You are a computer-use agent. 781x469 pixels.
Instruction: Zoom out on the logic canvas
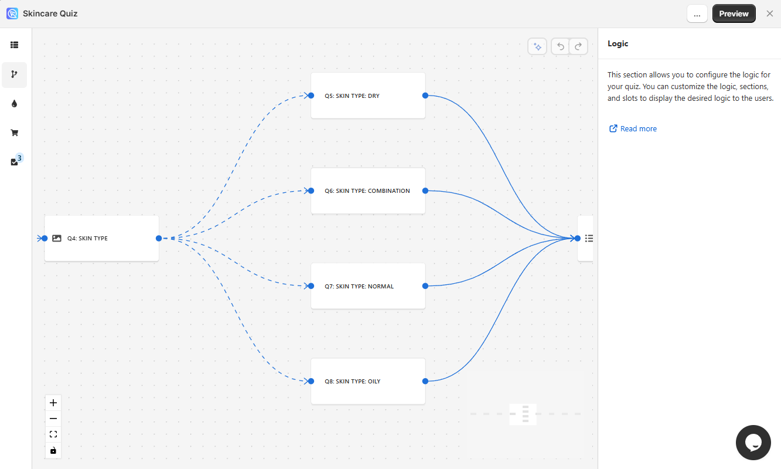pyautogui.click(x=53, y=419)
